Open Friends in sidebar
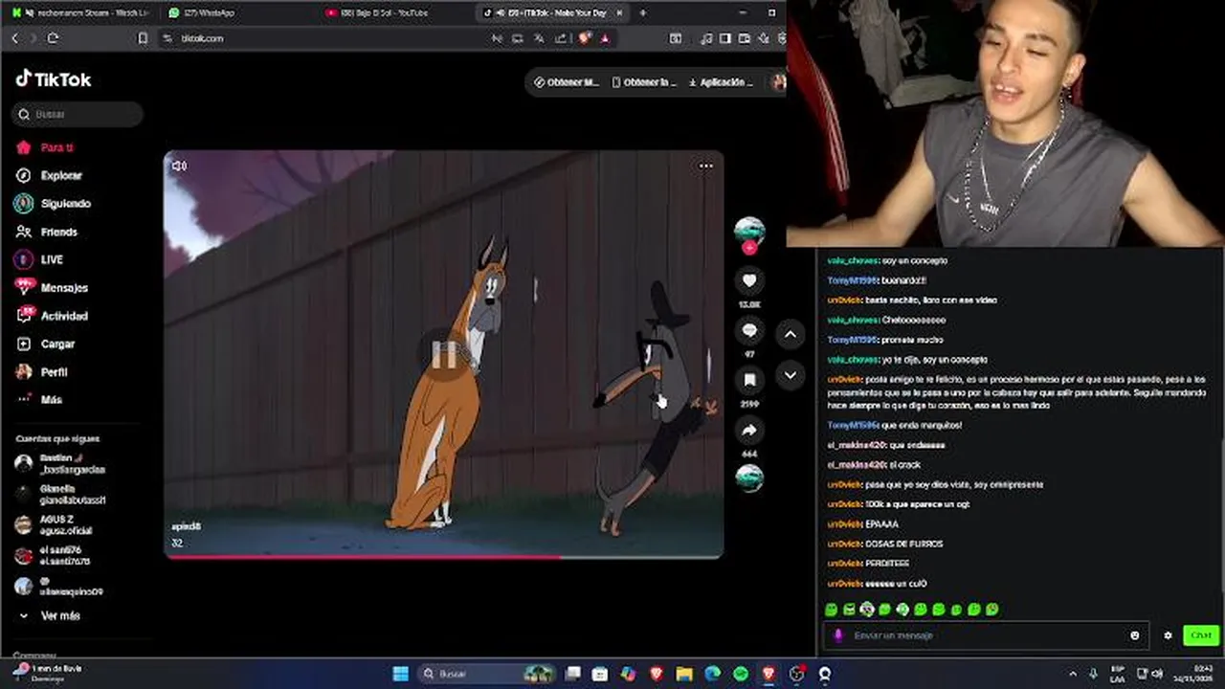The width and height of the screenshot is (1225, 689). pos(46,232)
